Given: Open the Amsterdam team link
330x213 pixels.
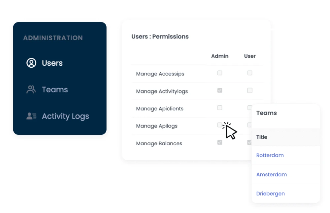Looking at the screenshot, I should click(271, 174).
